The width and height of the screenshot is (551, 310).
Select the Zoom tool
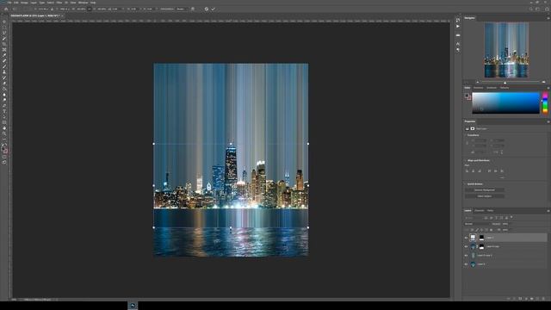(x=4, y=134)
